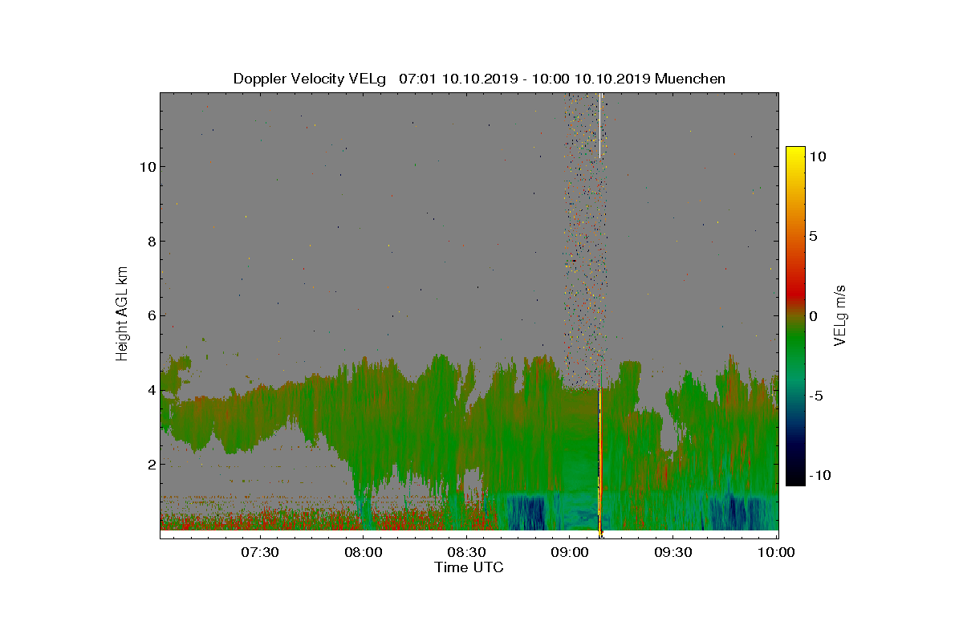This screenshot has width=963, height=642.
Task: Click the green middle of the colorbar
Action: tap(794, 337)
